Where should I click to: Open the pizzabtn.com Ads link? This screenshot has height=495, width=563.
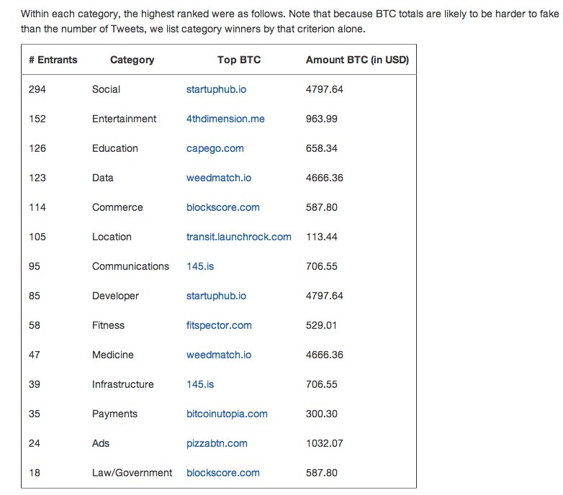point(217,443)
